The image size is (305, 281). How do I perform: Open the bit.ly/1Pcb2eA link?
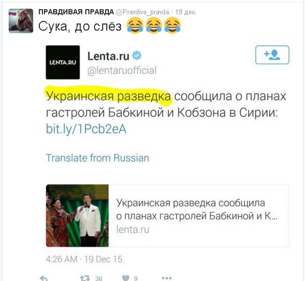click(86, 129)
